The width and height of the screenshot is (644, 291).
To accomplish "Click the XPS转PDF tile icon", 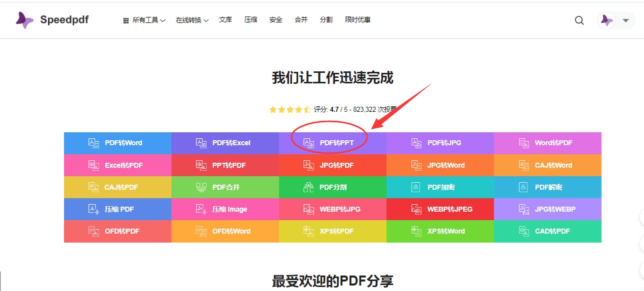I will click(308, 231).
